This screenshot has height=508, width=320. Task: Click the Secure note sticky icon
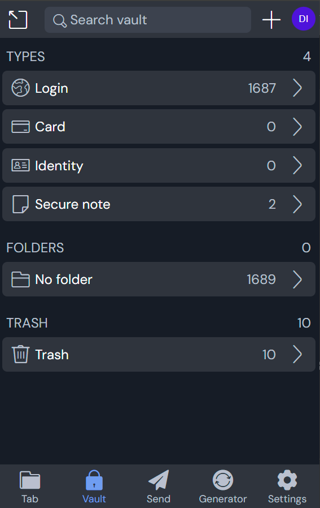[x=20, y=204]
